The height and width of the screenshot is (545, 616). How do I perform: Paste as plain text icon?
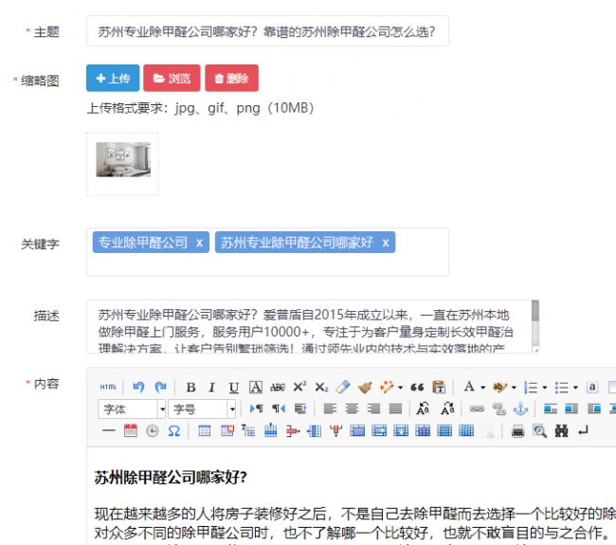439,387
